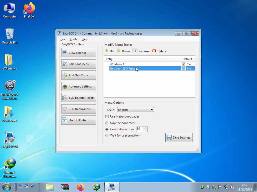Open the View Settings toolbox button
The image size is (257, 192).
[79, 52]
